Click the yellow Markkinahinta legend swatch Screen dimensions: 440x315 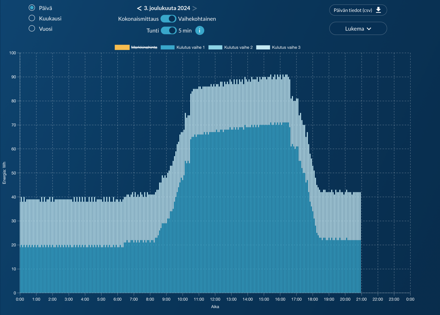coord(122,47)
